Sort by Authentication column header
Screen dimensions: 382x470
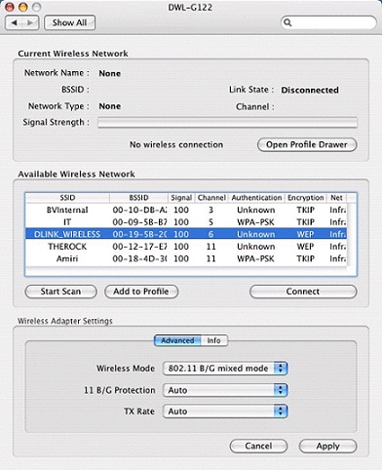point(256,198)
